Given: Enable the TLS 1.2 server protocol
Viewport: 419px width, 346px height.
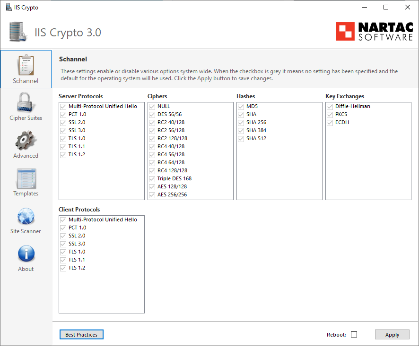Looking at the screenshot, I should pyautogui.click(x=63, y=154).
